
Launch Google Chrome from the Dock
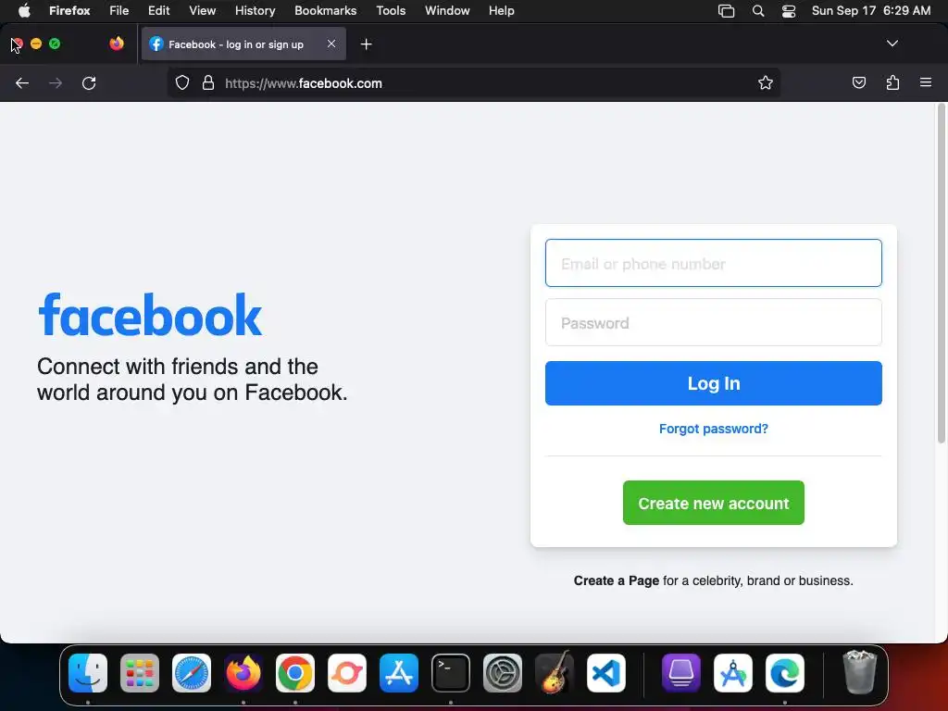tap(295, 673)
